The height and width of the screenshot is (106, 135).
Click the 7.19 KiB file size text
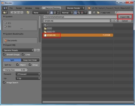pyautogui.click(x=106, y=35)
